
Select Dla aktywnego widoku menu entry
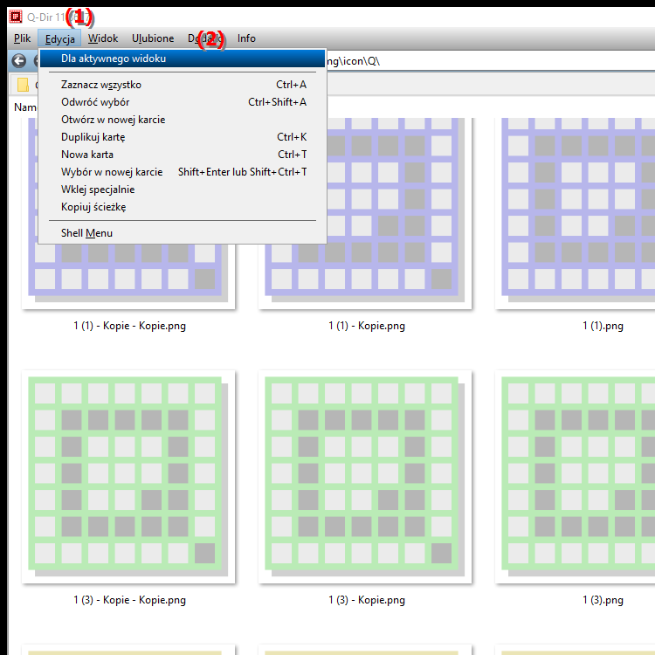183,59
